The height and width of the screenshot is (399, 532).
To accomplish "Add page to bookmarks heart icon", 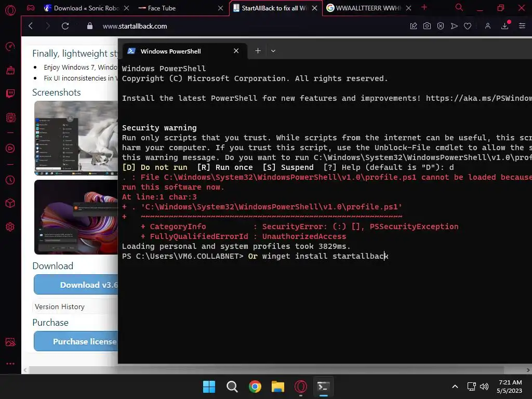I will [468, 26].
